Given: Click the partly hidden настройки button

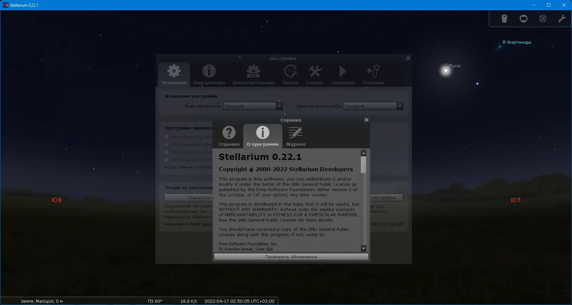Looking at the screenshot, I should (386, 197).
